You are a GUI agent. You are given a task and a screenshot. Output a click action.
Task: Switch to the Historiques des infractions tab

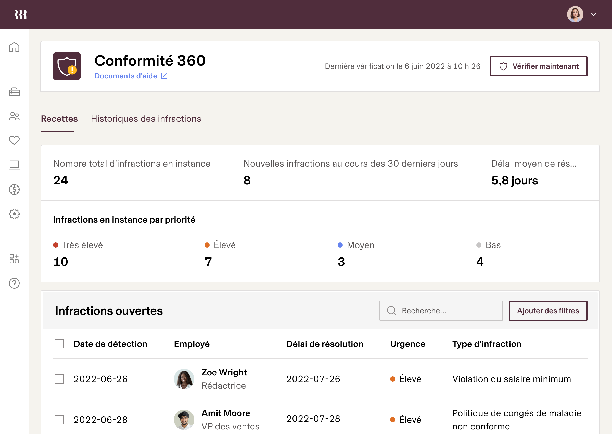pos(146,119)
